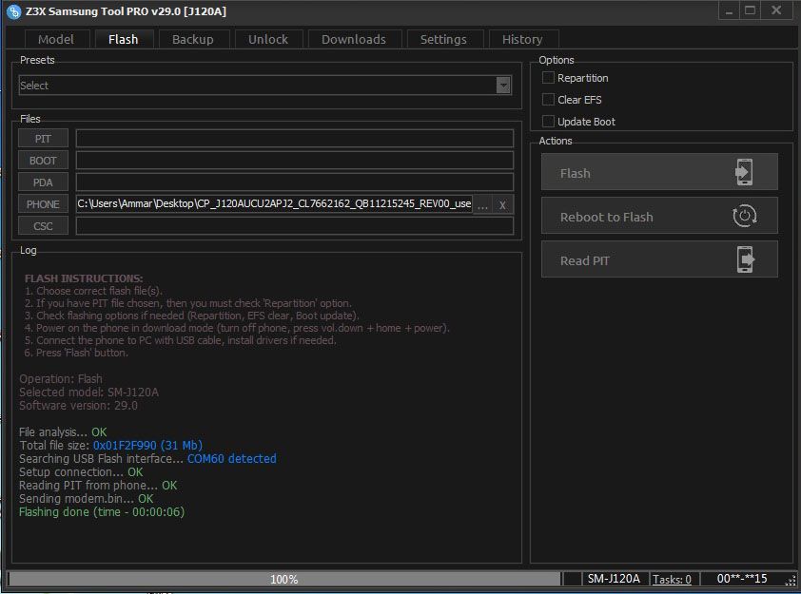Click 'Reading PIT from phone... OK' line

(98, 486)
